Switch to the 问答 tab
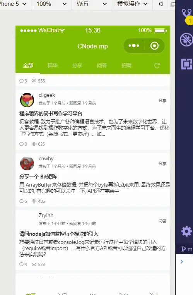Image resolution: width=193 pixels, height=295 pixels. pyautogui.click(x=102, y=65)
